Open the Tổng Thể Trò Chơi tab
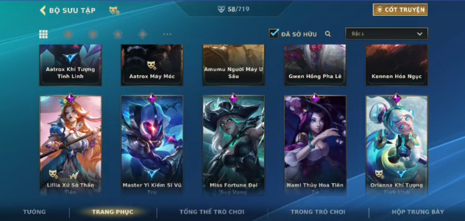 [x=212, y=212]
